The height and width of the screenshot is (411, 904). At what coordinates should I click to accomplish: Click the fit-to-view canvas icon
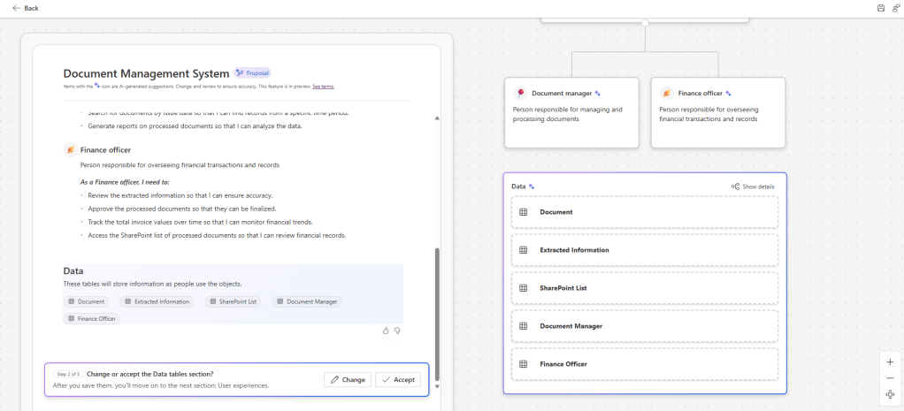(890, 394)
